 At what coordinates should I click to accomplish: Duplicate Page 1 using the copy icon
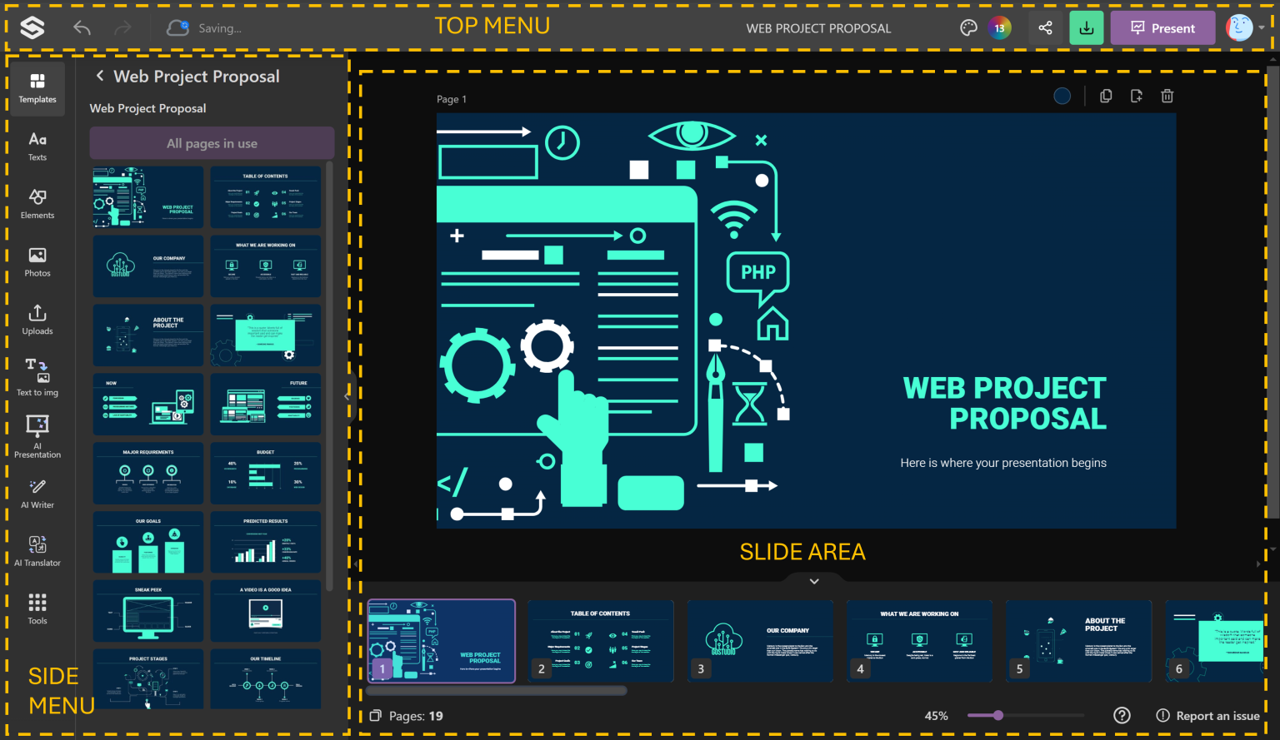tap(1106, 96)
